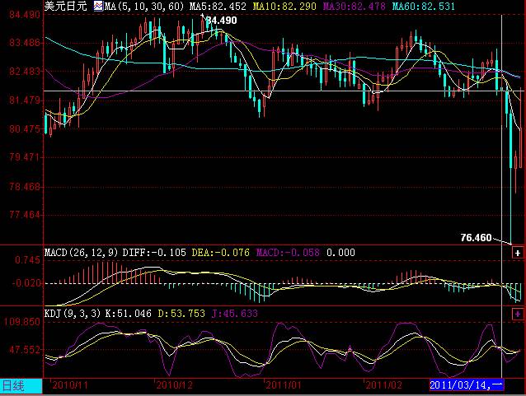This screenshot has height=396, width=526.
Task: Click the 84.490 top price axis label
Action: click(x=25, y=15)
